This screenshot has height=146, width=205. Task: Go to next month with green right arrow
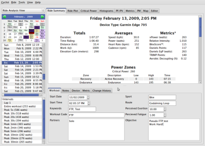tap(43, 17)
